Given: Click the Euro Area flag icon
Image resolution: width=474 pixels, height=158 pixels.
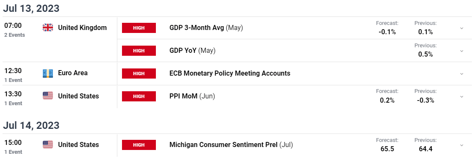Looking at the screenshot, I should click(48, 73).
